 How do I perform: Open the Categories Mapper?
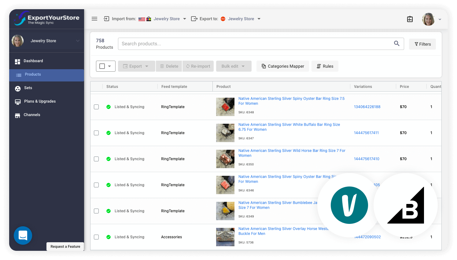(282, 66)
